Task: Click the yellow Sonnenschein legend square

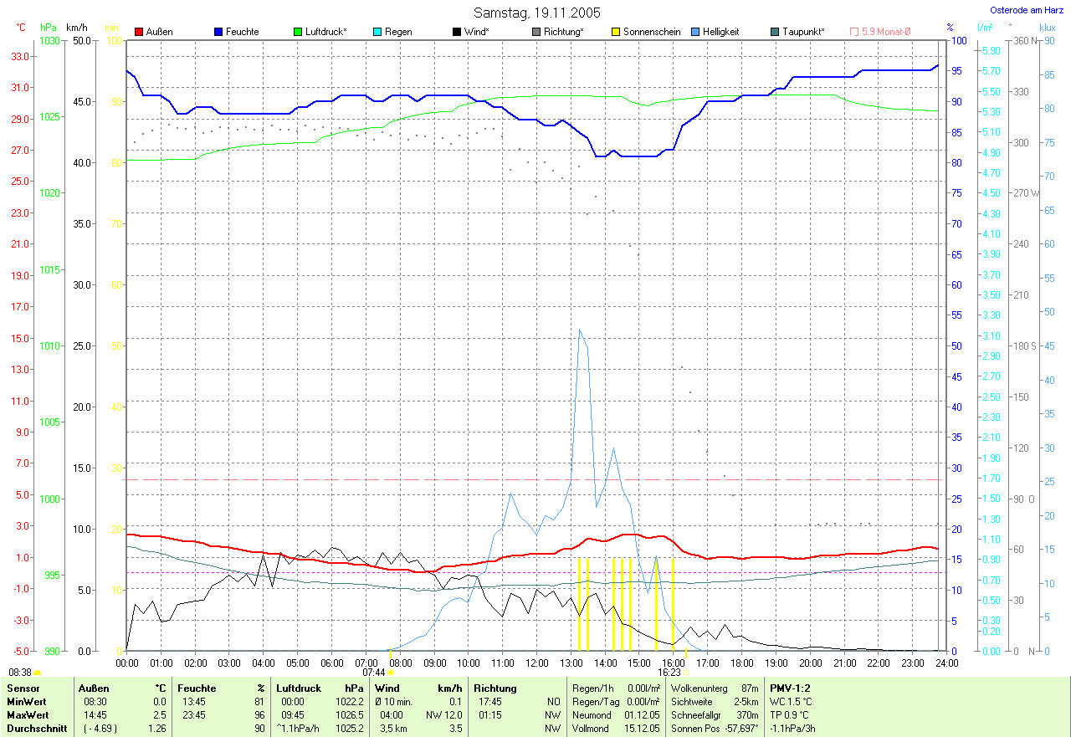Action: (616, 32)
